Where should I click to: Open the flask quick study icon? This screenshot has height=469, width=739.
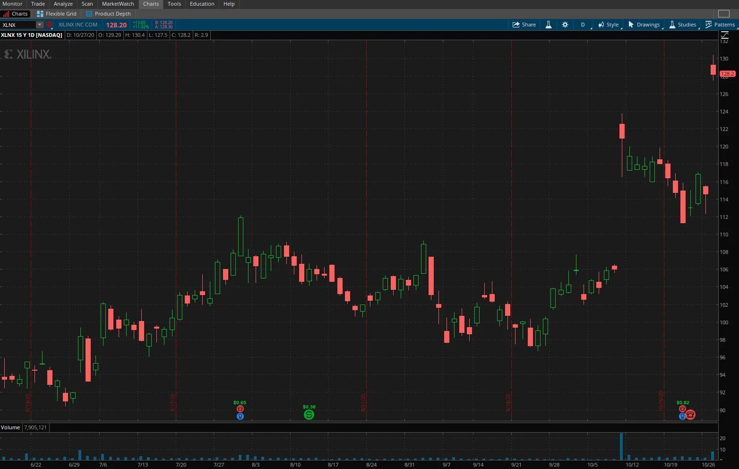click(x=549, y=25)
